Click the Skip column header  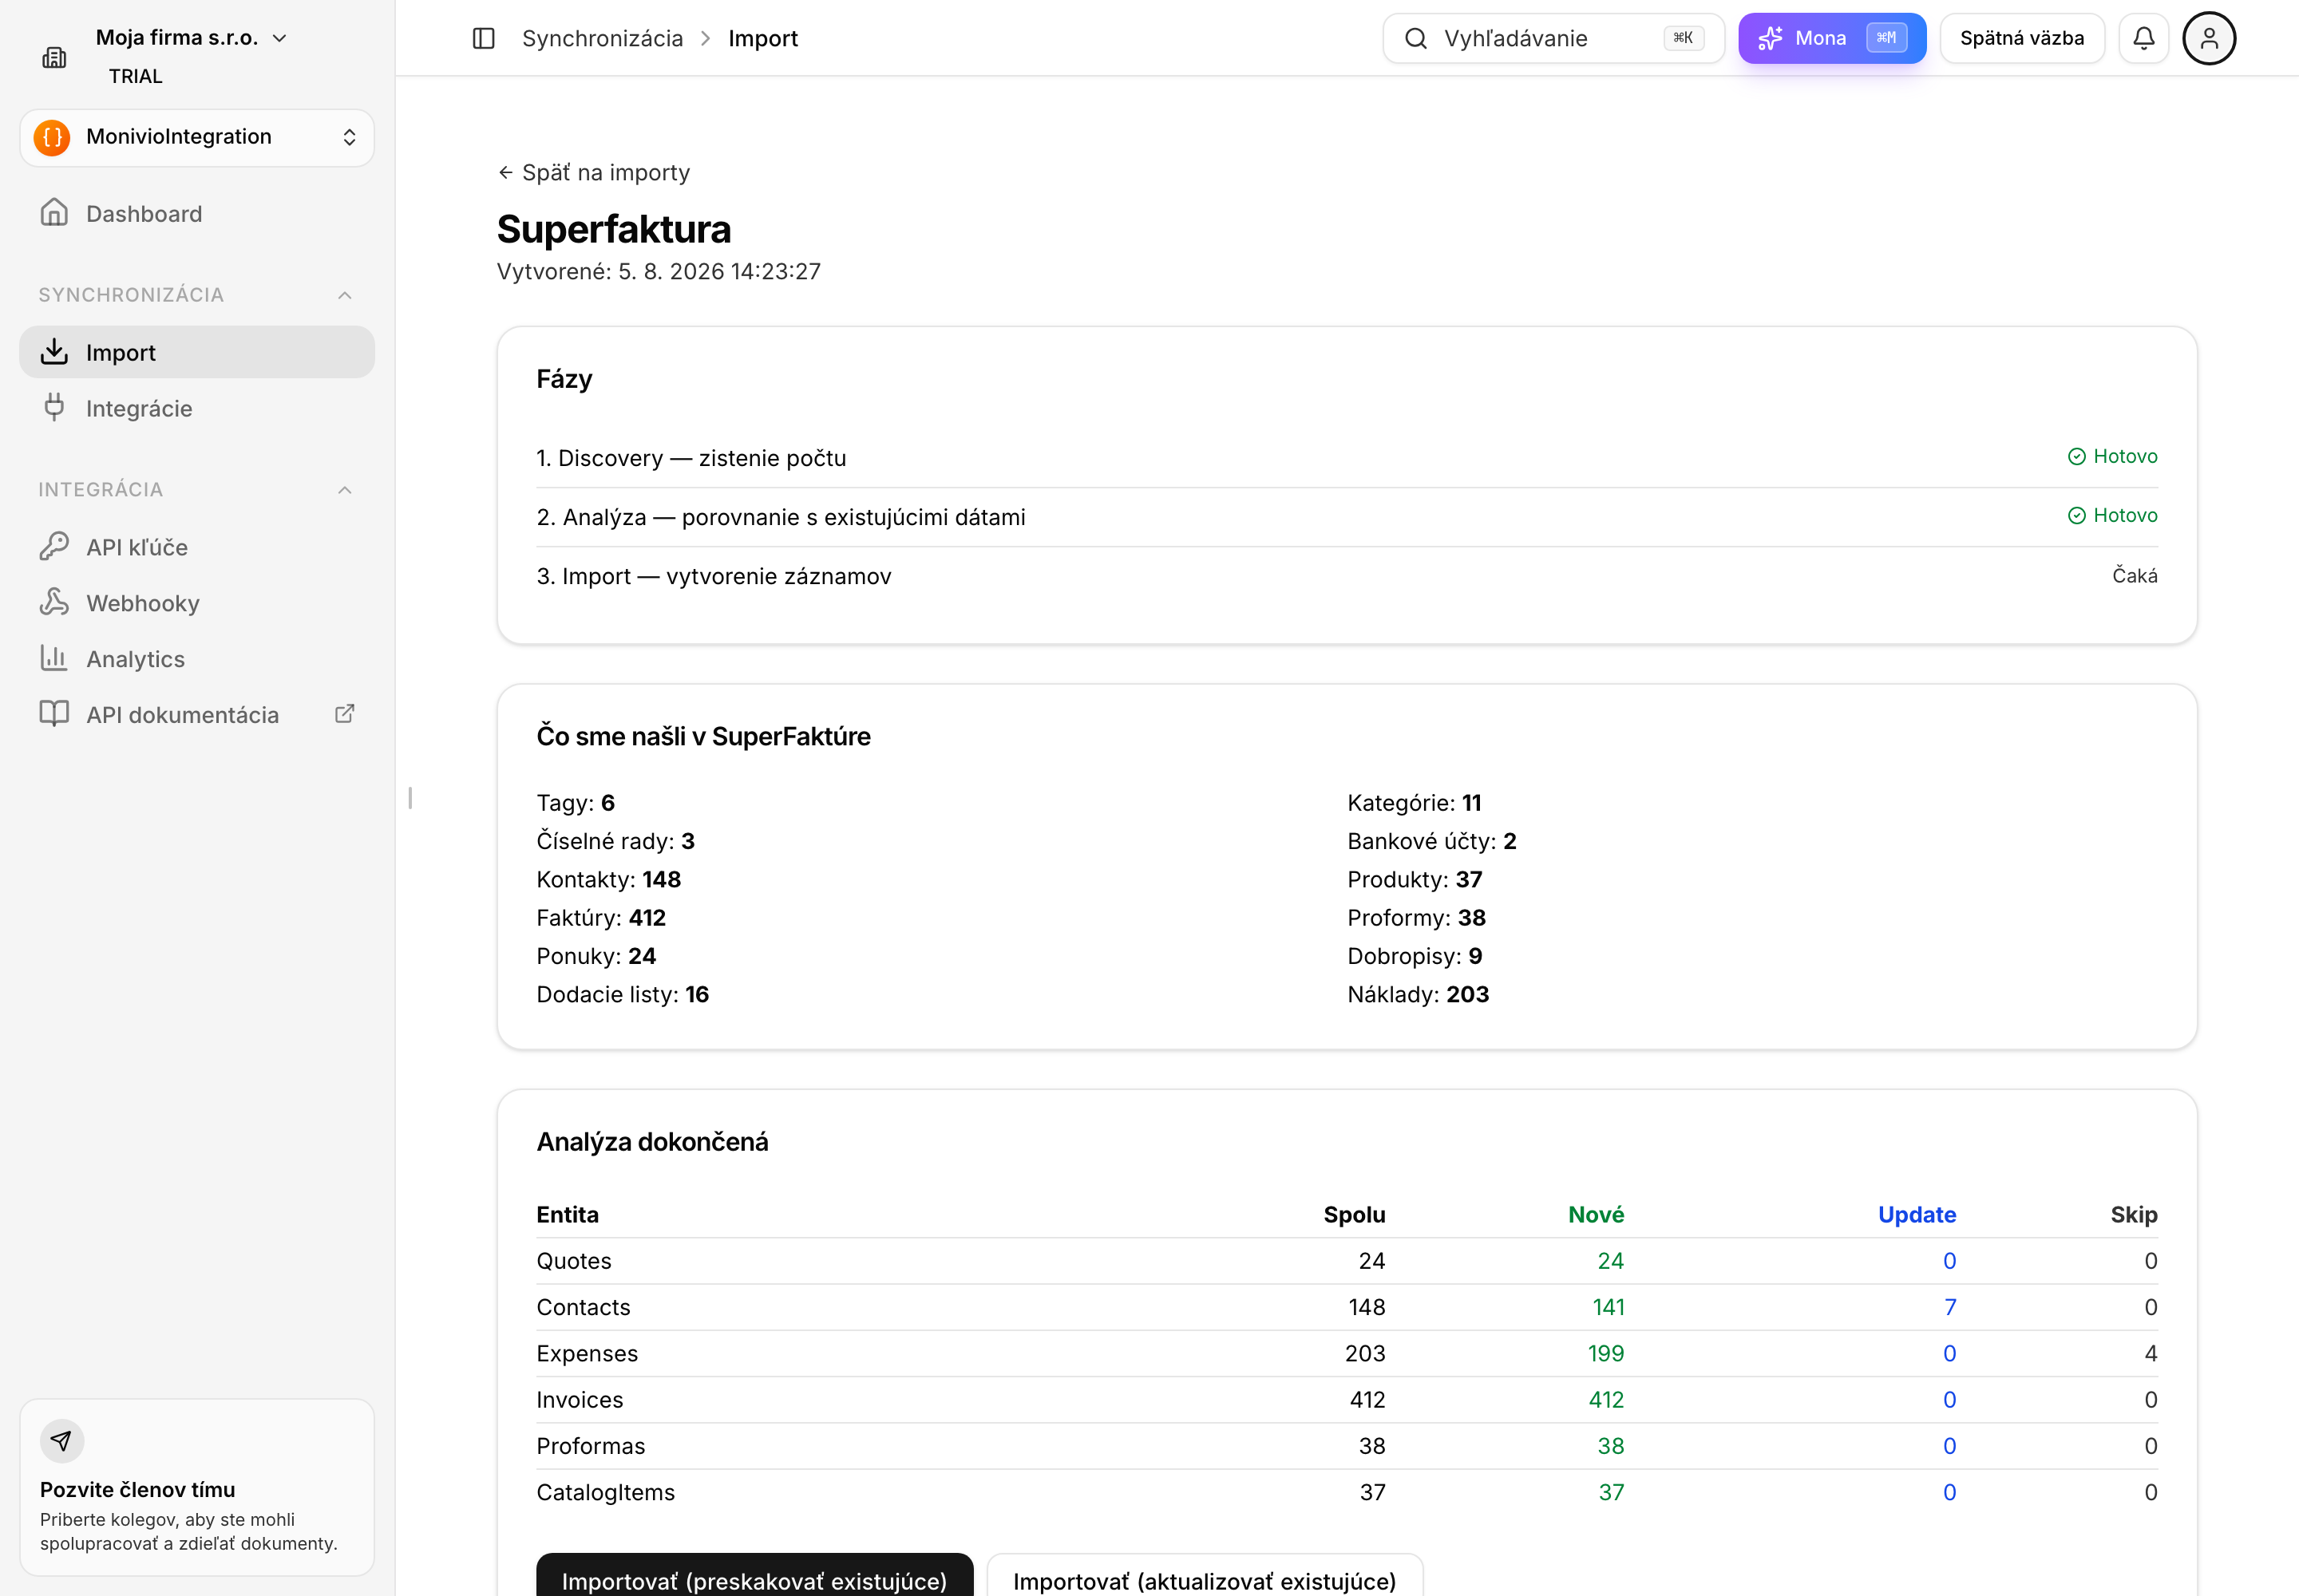2134,1215
